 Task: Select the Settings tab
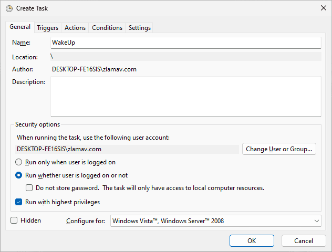[139, 28]
